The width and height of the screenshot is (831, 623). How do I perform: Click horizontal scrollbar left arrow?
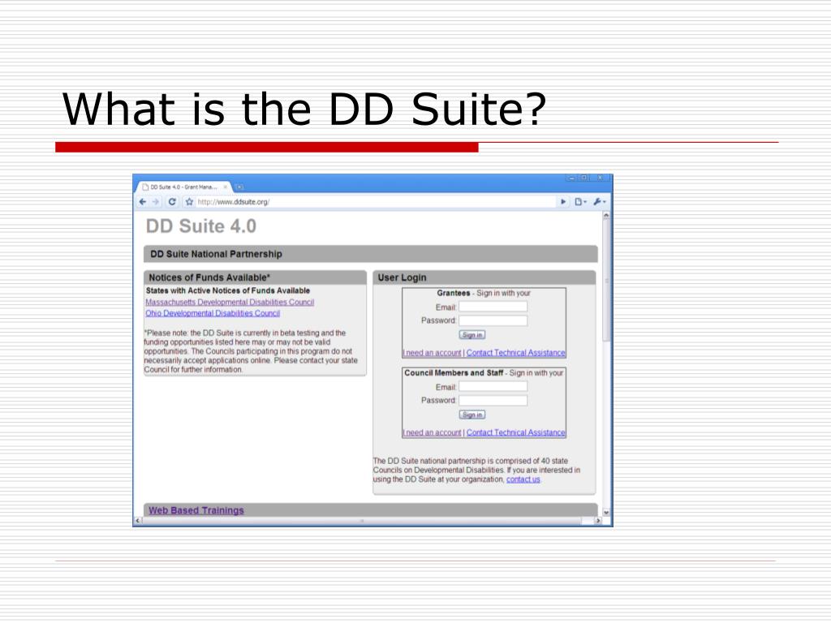(x=138, y=521)
